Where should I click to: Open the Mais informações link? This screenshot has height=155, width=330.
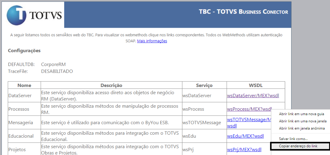[x=152, y=41]
